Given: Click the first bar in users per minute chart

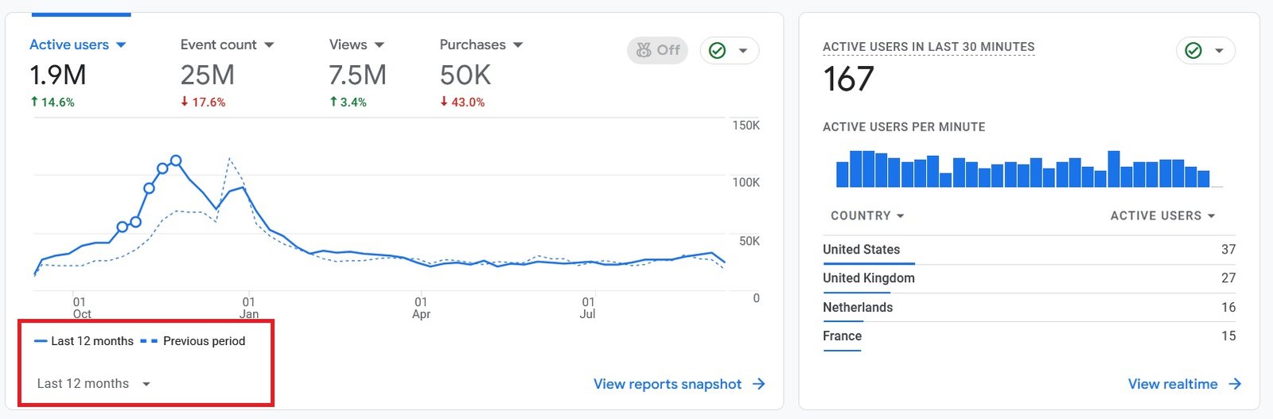Looking at the screenshot, I should pyautogui.click(x=843, y=173).
